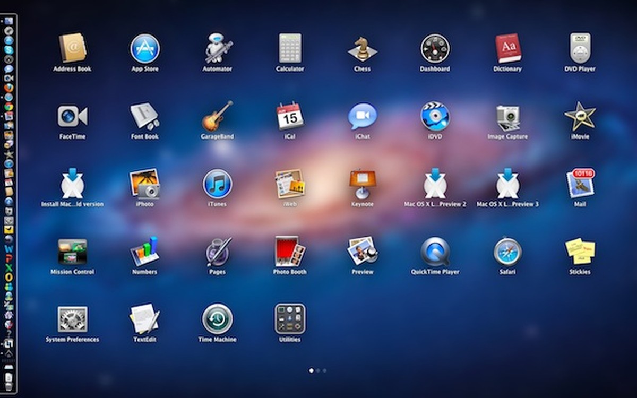
Task: Open Mission Control
Action: pyautogui.click(x=72, y=252)
